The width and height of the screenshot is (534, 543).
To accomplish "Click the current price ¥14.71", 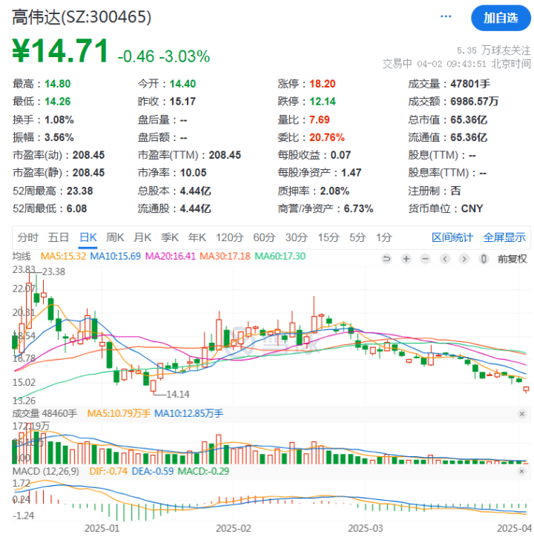I will (x=60, y=51).
